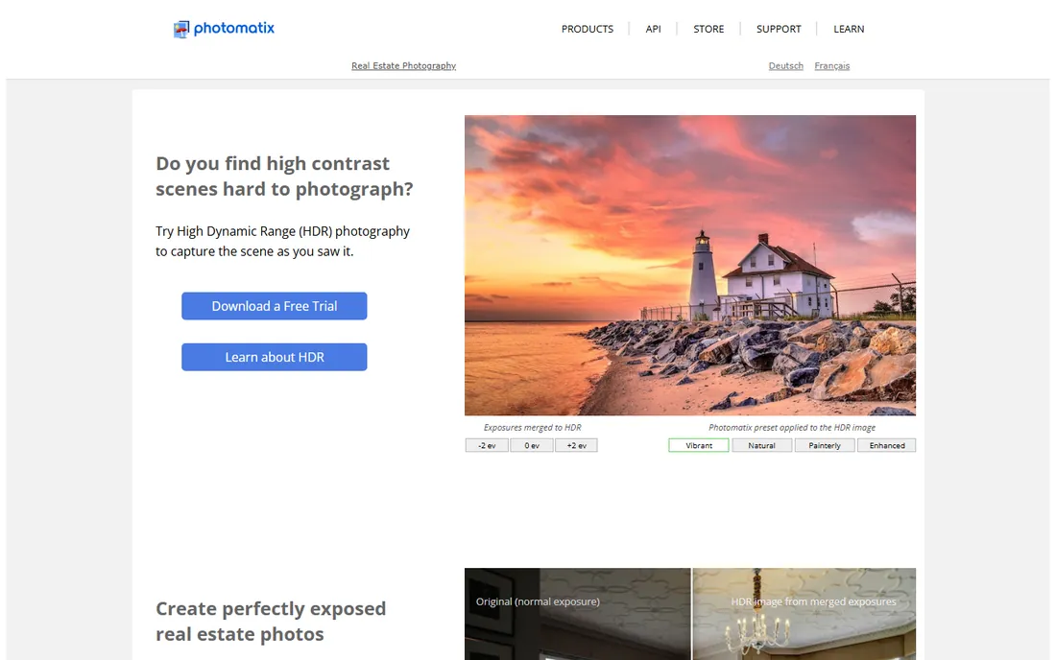Click the lighthouse HDR sunset image

point(689,265)
